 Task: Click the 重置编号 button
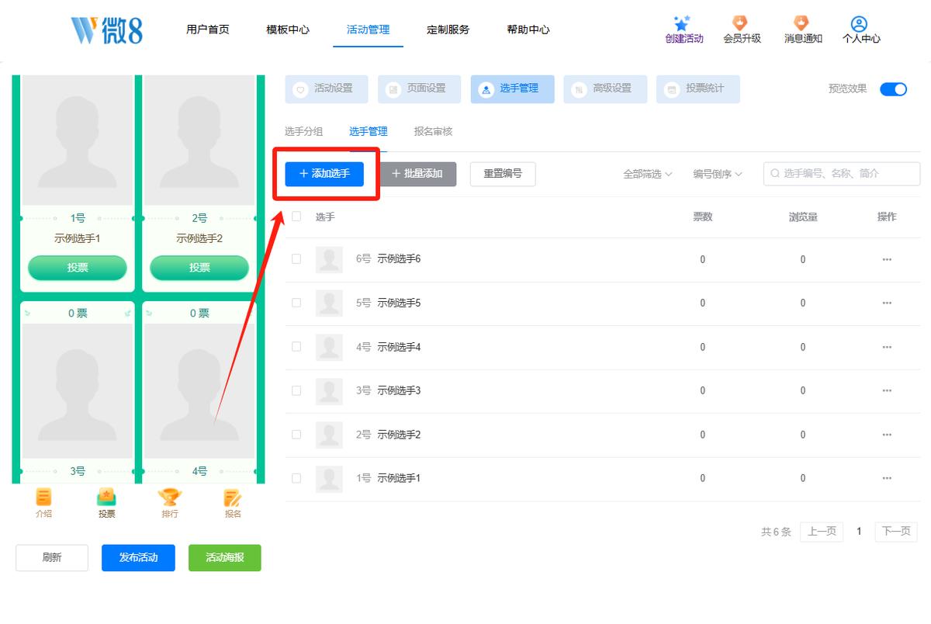click(x=503, y=174)
